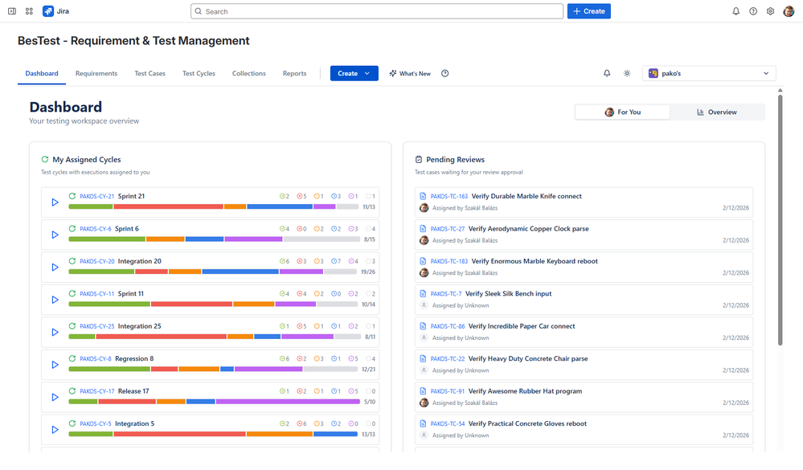Screen dimensions: 803x470
Task: Open the Jira help question mark icon
Action: 753,11
